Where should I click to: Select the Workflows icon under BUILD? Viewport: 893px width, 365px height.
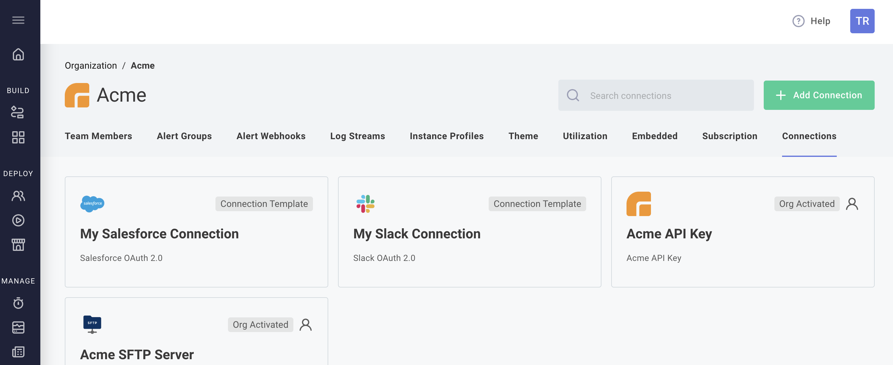coord(18,112)
